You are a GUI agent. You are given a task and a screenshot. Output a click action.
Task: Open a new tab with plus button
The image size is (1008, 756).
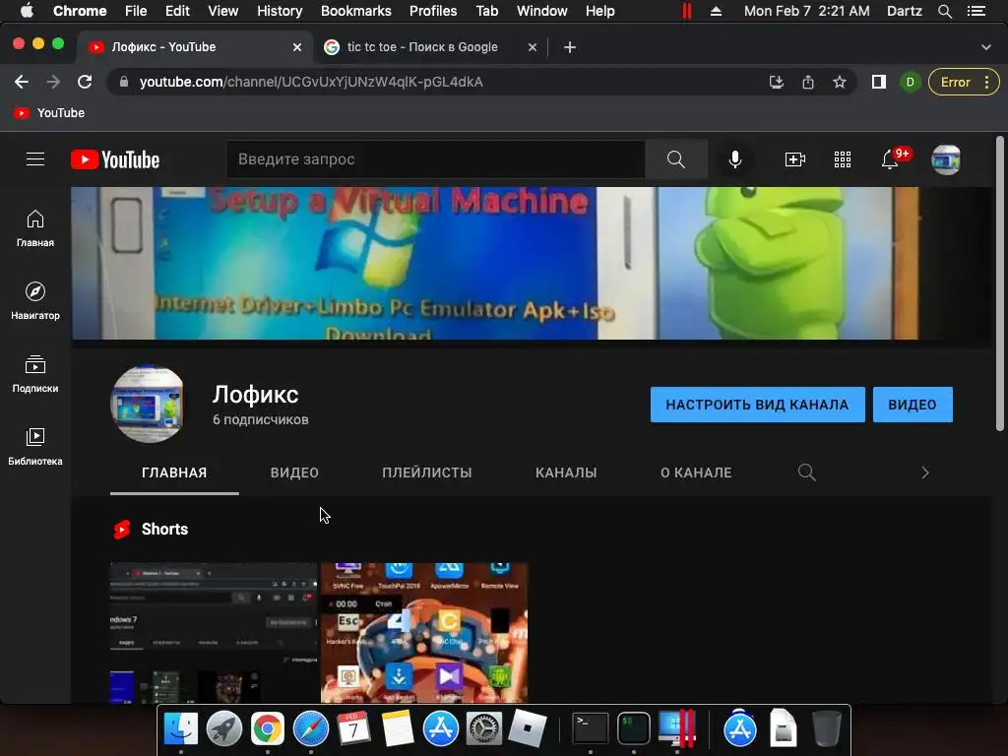pos(570,47)
